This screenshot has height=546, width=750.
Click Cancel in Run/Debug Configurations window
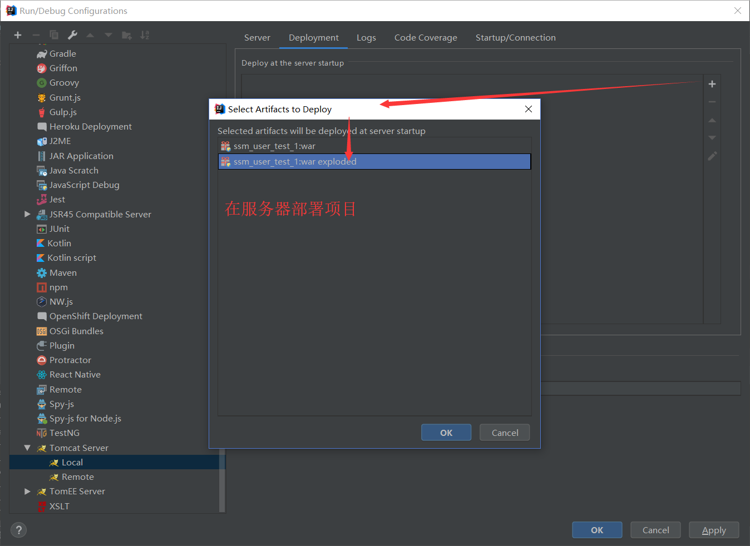655,530
